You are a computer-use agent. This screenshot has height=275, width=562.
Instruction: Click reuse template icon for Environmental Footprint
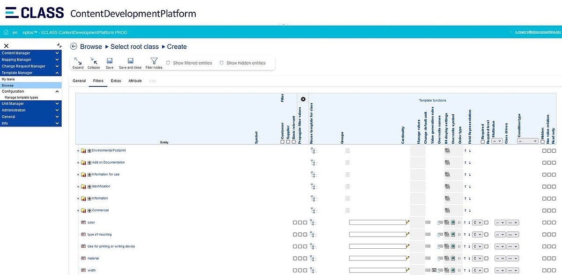pos(314,150)
